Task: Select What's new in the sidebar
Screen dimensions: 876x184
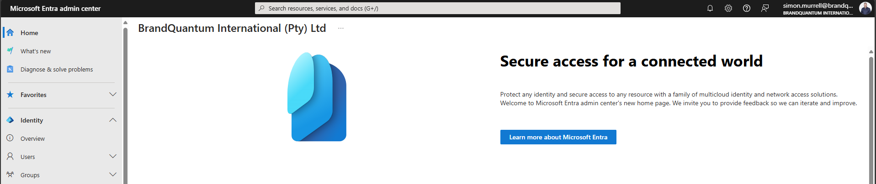Action: pos(36,51)
